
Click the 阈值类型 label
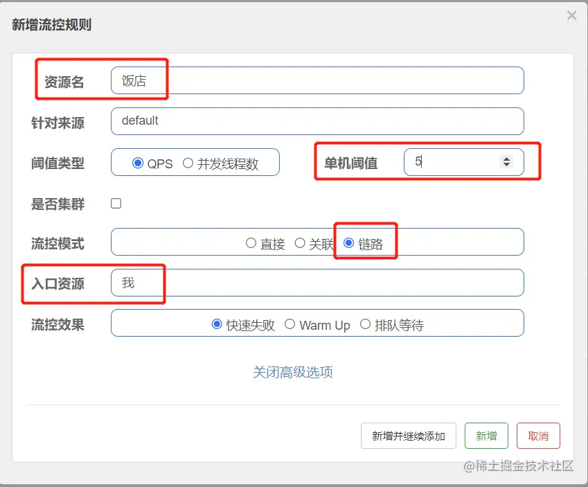(x=57, y=163)
